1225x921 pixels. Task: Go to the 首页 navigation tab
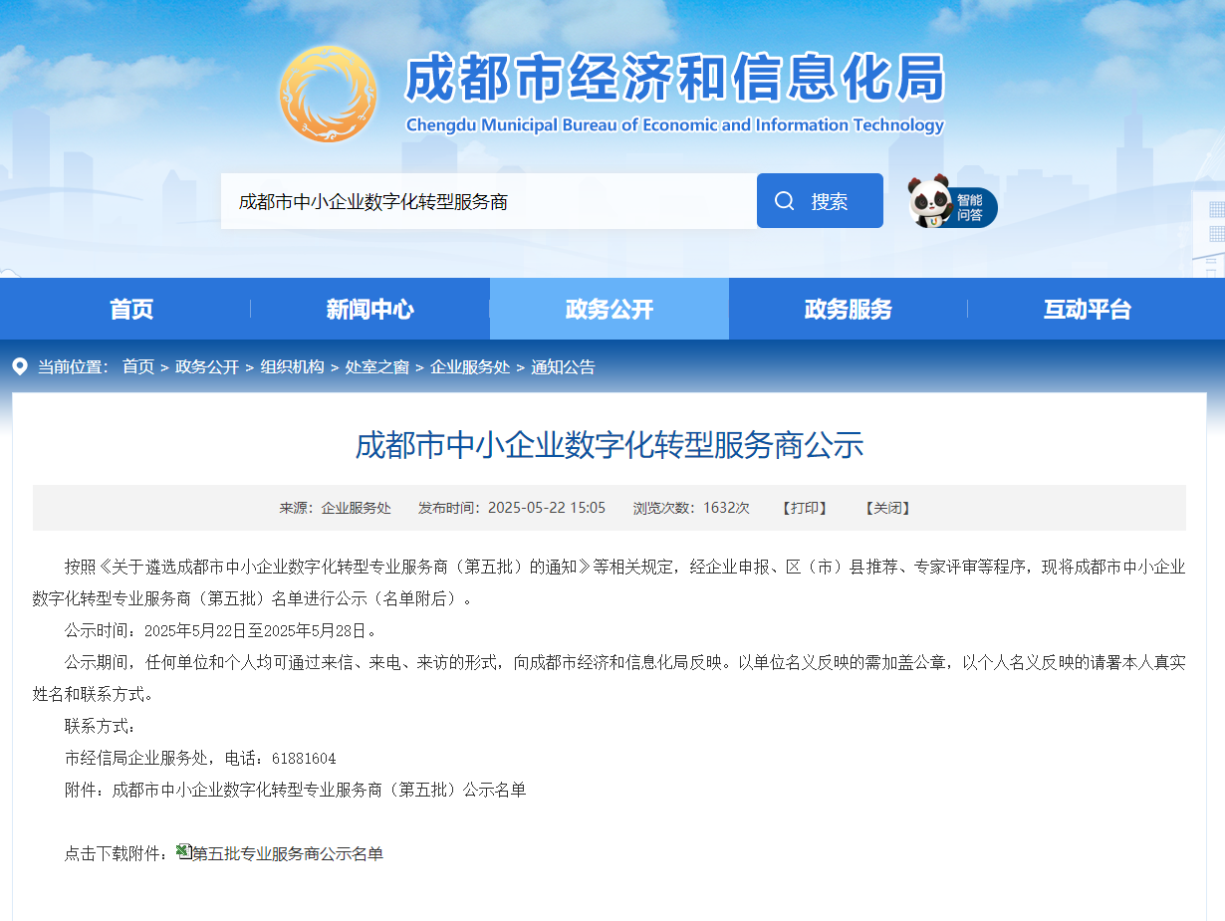click(131, 310)
